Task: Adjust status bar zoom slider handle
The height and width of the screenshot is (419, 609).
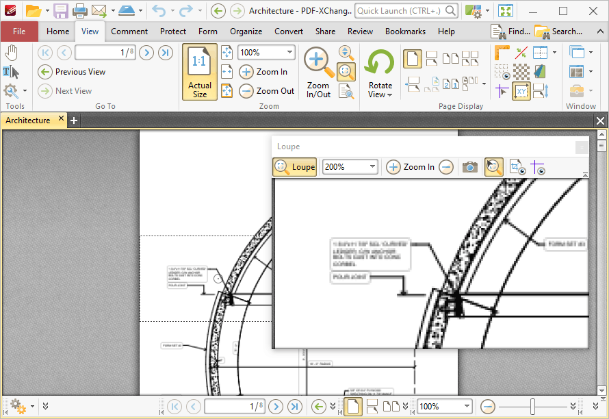Action: (532, 407)
